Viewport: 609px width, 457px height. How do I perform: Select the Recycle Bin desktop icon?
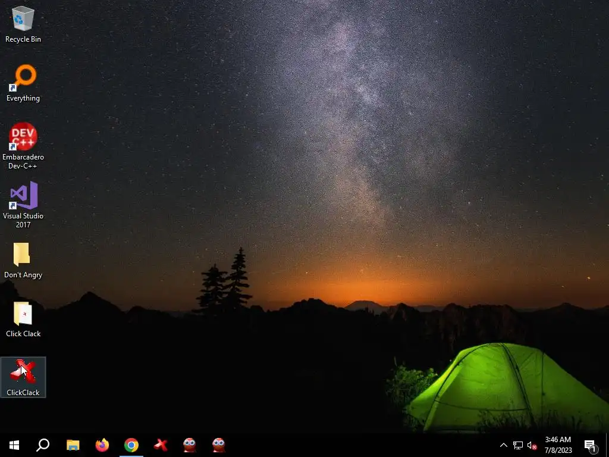23,24
